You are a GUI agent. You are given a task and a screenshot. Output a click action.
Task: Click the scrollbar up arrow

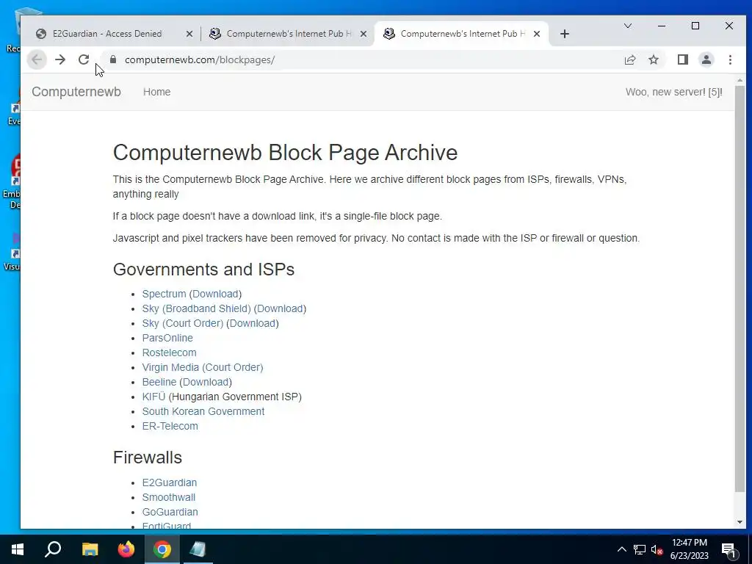(740, 81)
